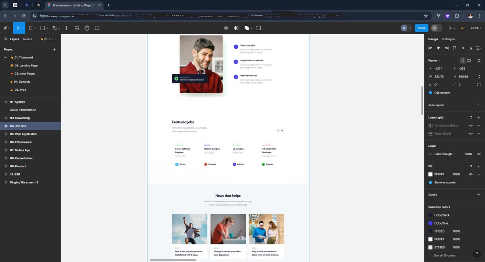
Task: Click independent corners icon
Action: (x=479, y=85)
